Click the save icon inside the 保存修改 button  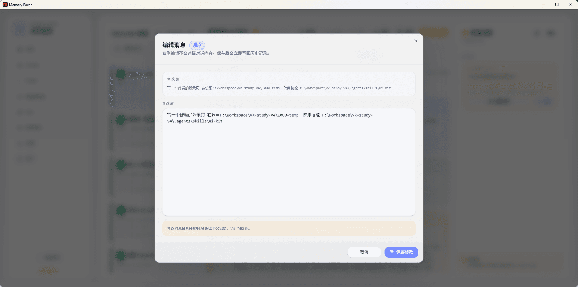392,252
